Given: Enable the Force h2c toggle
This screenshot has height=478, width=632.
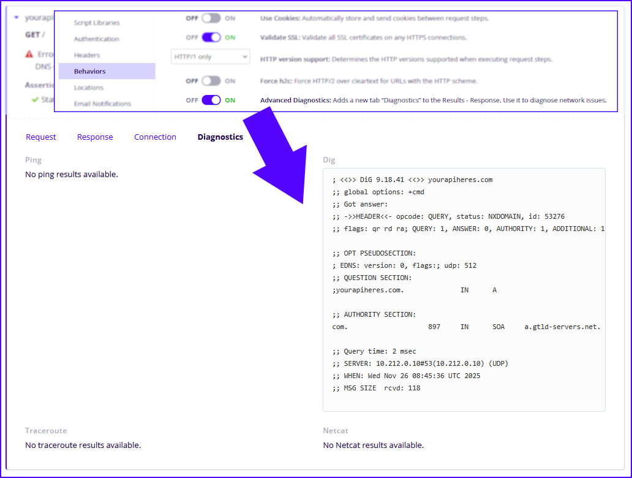Looking at the screenshot, I should (x=211, y=81).
